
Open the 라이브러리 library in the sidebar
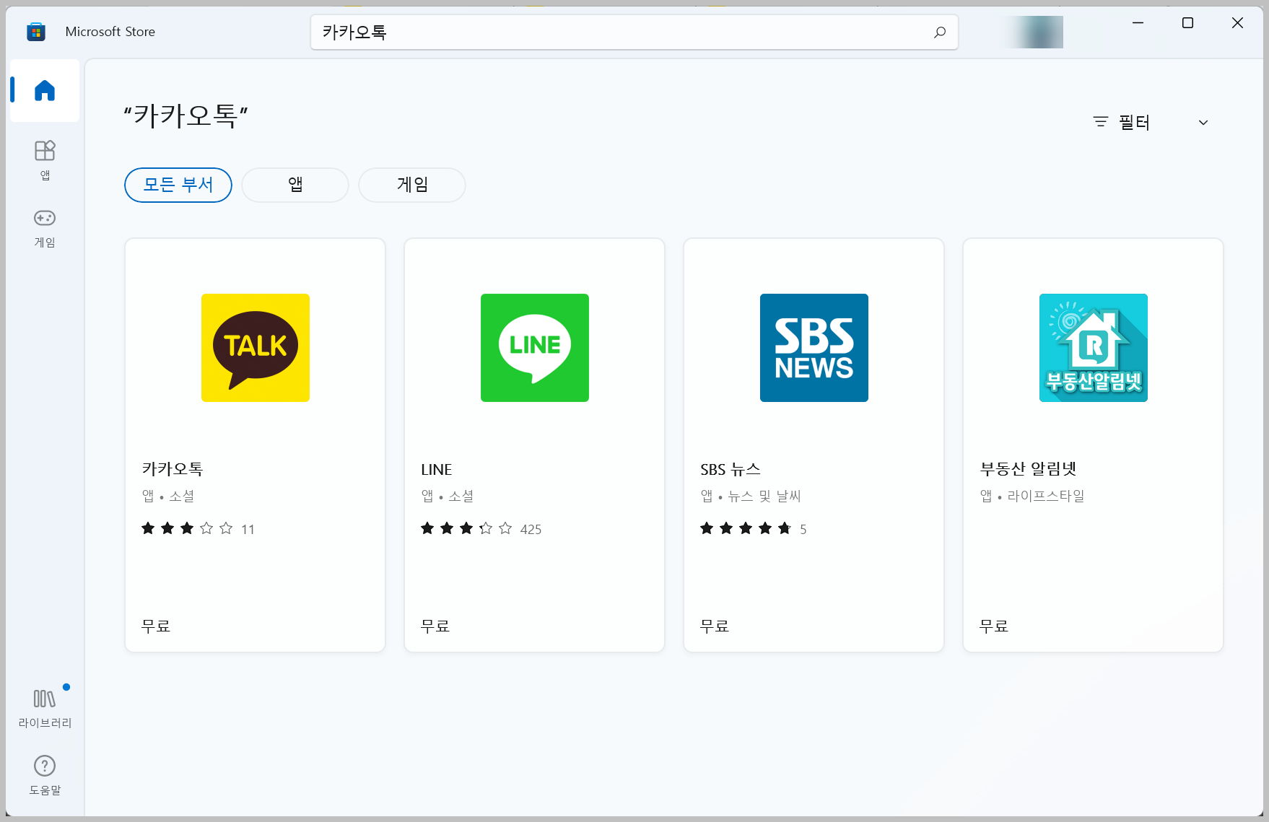pyautogui.click(x=45, y=708)
